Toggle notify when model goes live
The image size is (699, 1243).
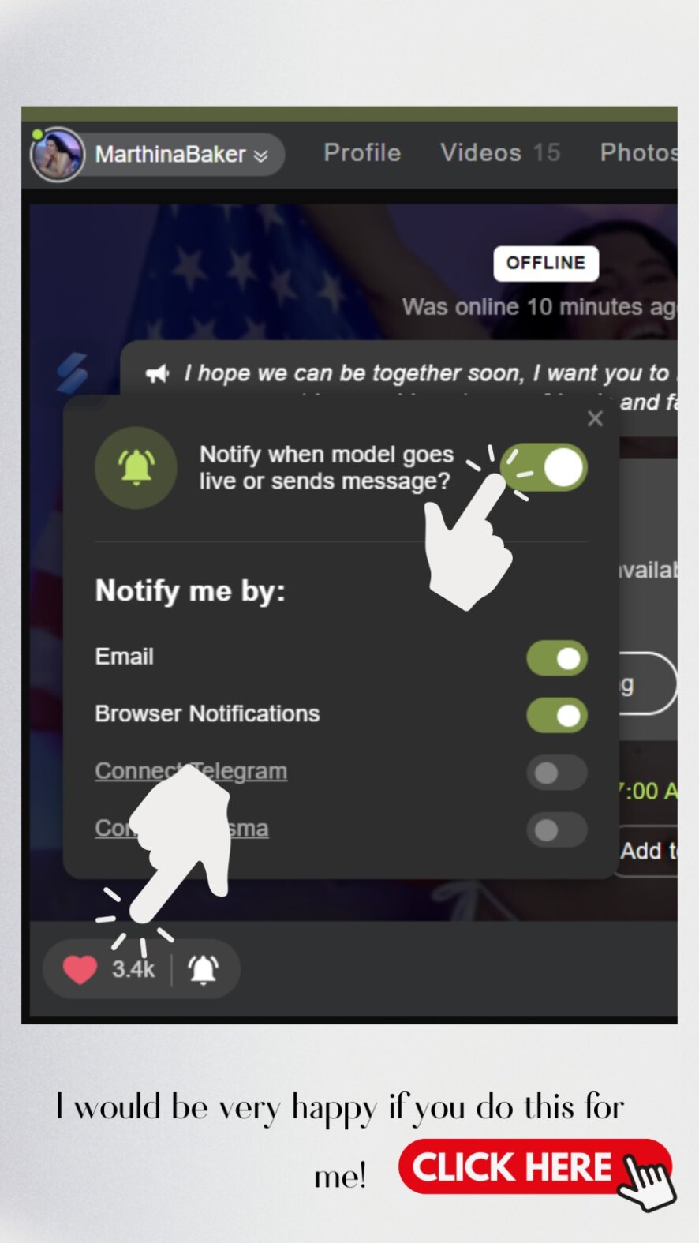(544, 468)
